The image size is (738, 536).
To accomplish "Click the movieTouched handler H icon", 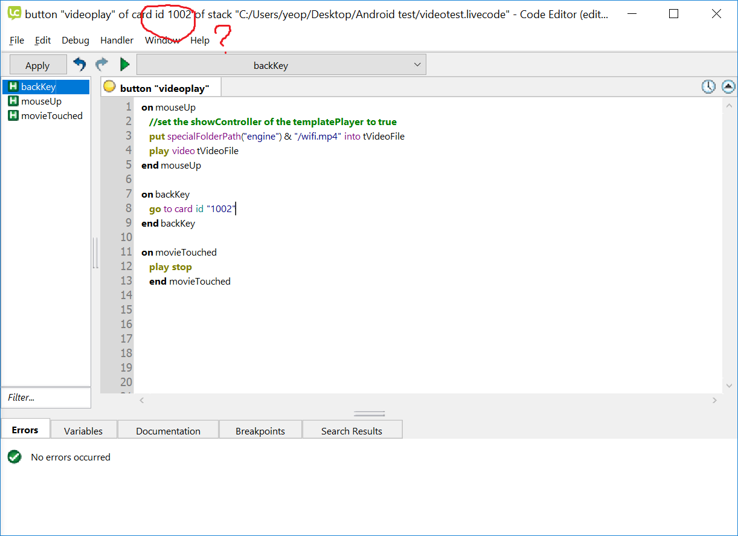I will pos(13,115).
